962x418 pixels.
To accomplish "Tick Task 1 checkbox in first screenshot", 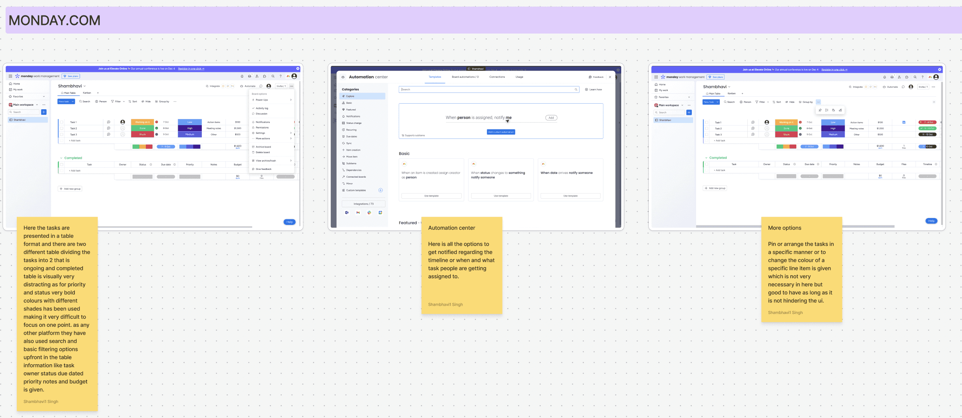I will pyautogui.click(x=62, y=122).
